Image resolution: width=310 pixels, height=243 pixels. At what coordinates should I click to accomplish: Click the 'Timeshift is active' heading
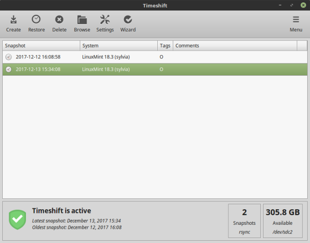pos(62,211)
